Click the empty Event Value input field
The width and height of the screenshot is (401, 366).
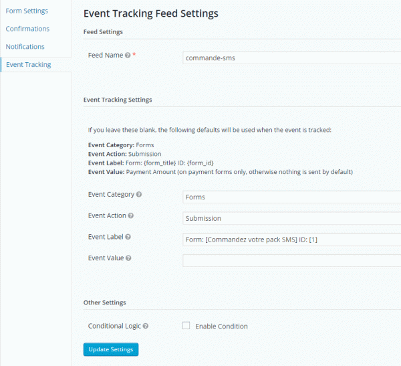pyautogui.click(x=291, y=260)
